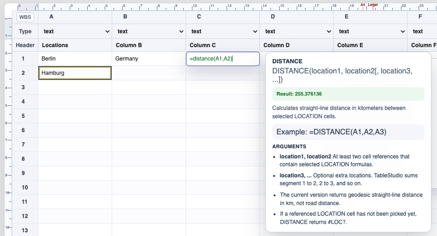The width and height of the screenshot is (437, 236).
Task: Open column B type dropdown
Action: tap(149, 31)
